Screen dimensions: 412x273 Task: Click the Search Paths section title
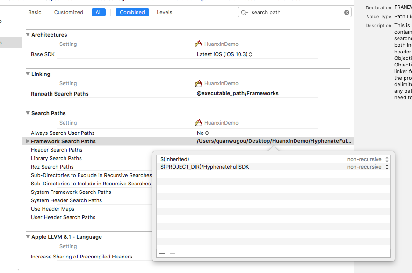click(x=49, y=113)
